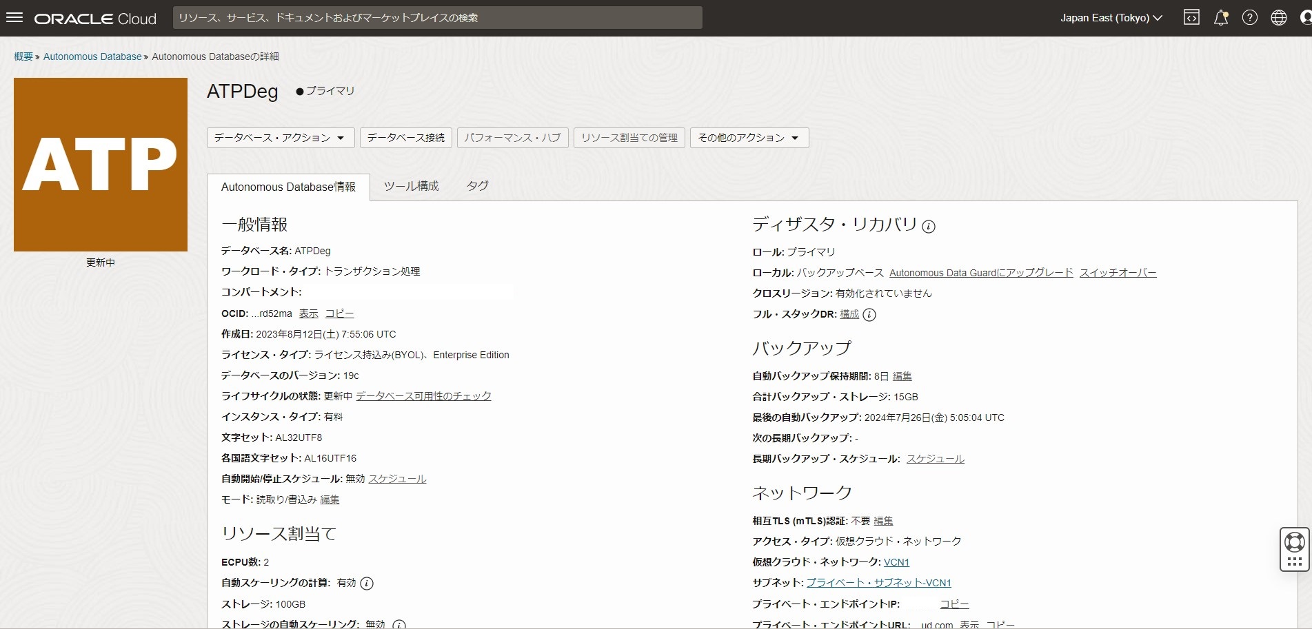Click info icon beside 自動スケーリングの計算
1312x629 pixels.
367,584
